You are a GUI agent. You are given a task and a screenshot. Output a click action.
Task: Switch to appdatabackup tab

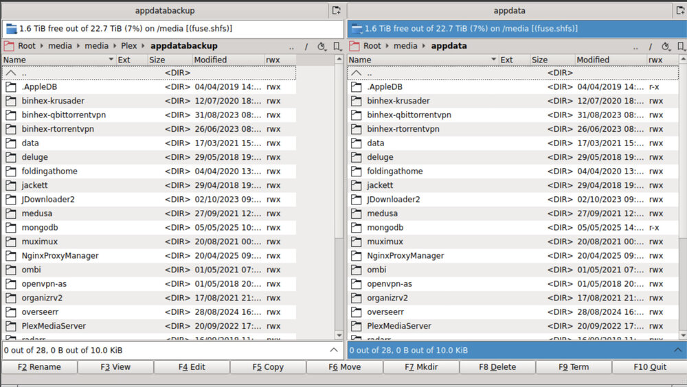tap(165, 10)
